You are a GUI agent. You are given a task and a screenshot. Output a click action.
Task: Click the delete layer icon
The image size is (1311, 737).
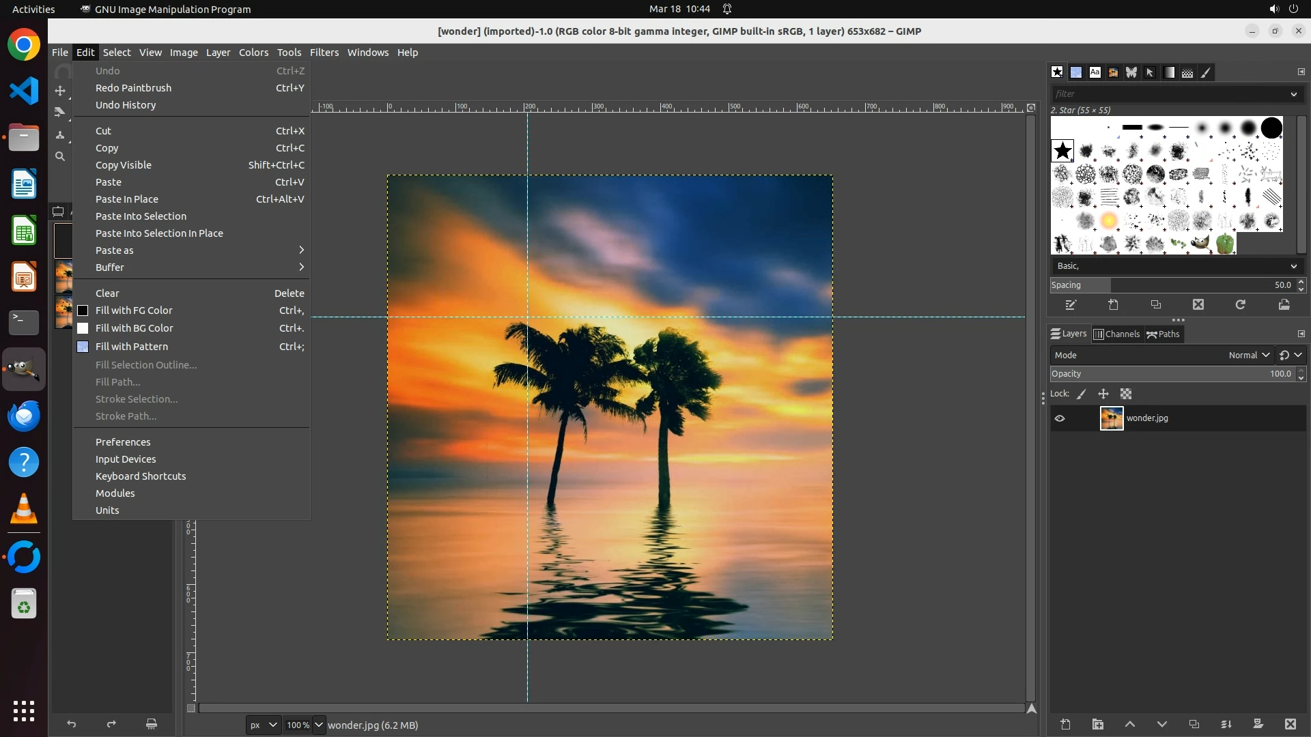[x=1290, y=724]
